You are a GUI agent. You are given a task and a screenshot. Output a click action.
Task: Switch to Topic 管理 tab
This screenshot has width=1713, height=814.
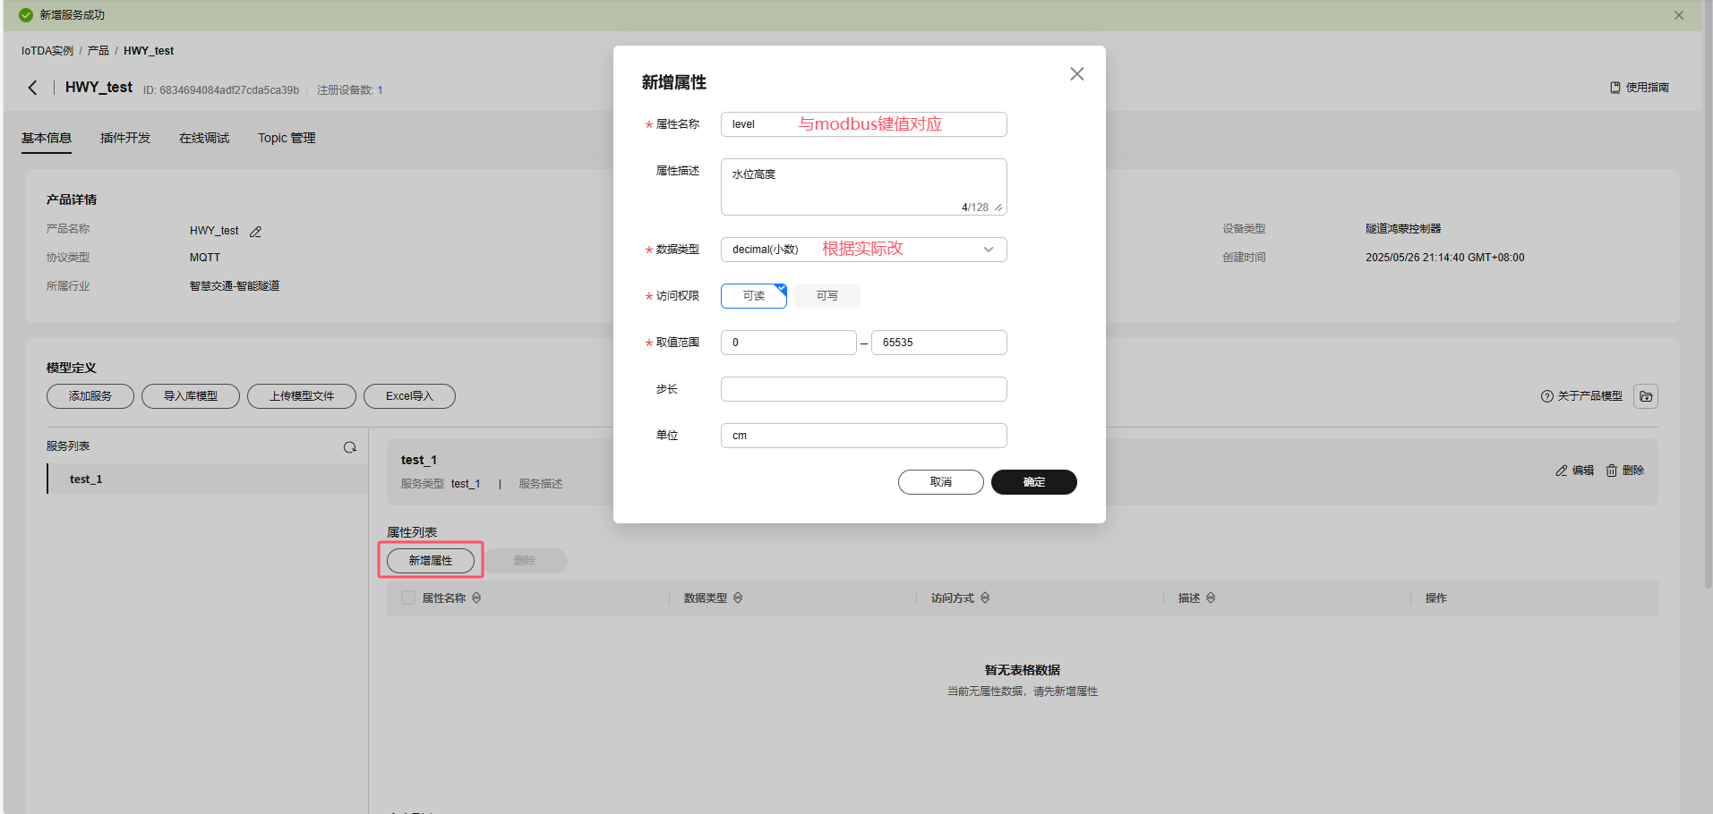pos(287,138)
